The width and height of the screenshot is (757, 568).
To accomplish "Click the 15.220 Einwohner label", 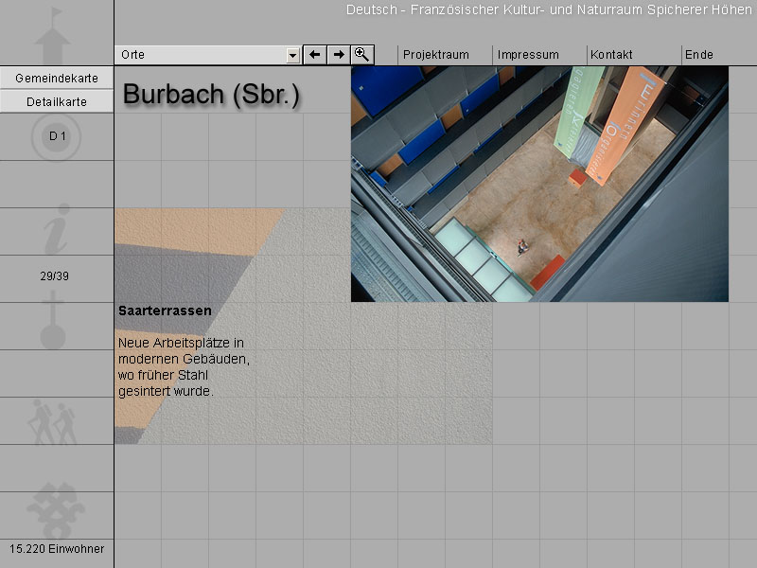I will (x=57, y=549).
